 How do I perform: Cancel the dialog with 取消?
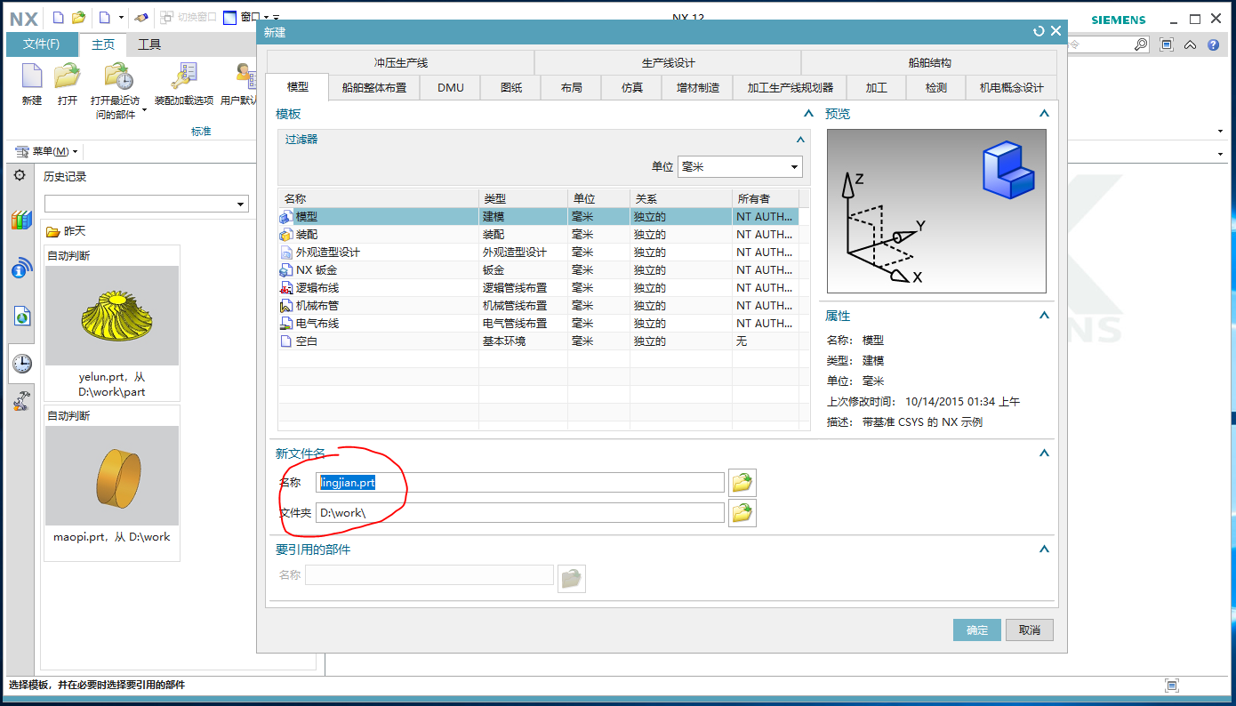pos(1030,630)
